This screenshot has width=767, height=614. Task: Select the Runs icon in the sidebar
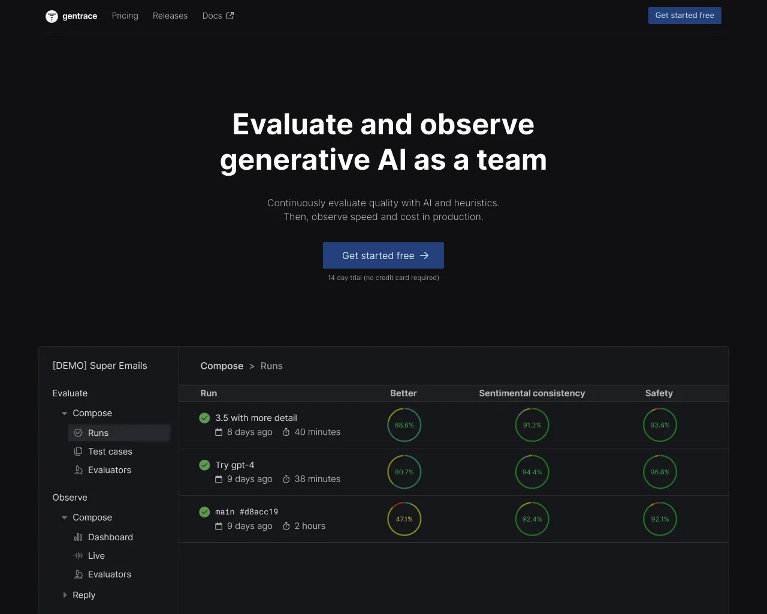(x=78, y=432)
